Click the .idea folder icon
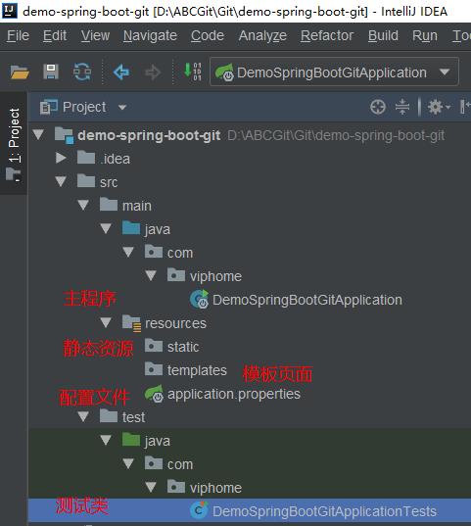The image size is (471, 526). click(x=86, y=158)
